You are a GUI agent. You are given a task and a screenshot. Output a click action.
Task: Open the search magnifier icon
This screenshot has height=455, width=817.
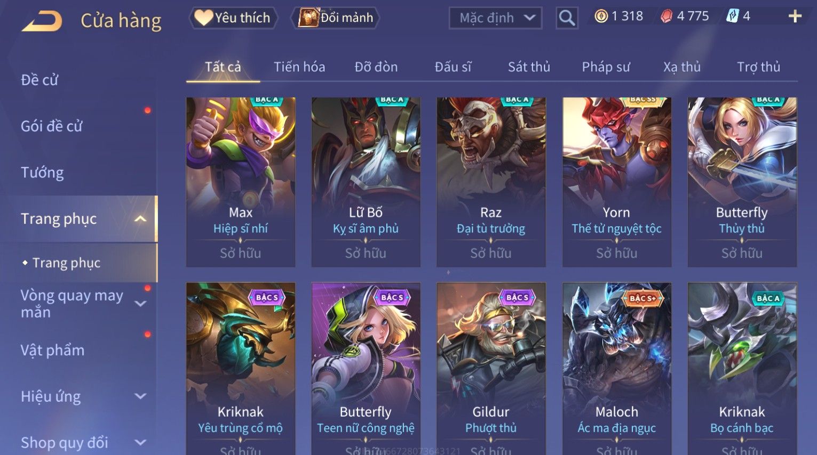(x=567, y=18)
